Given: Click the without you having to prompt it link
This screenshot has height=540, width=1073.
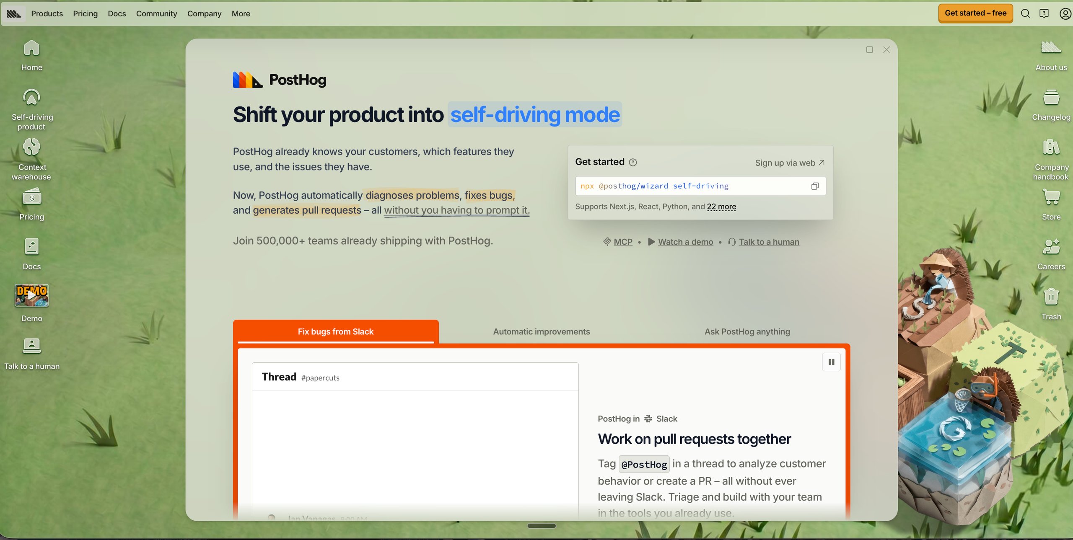Looking at the screenshot, I should coord(456,210).
